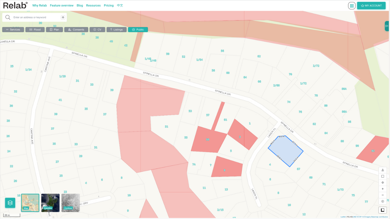
Task: Click the measurement ruler tool
Action: point(383,210)
